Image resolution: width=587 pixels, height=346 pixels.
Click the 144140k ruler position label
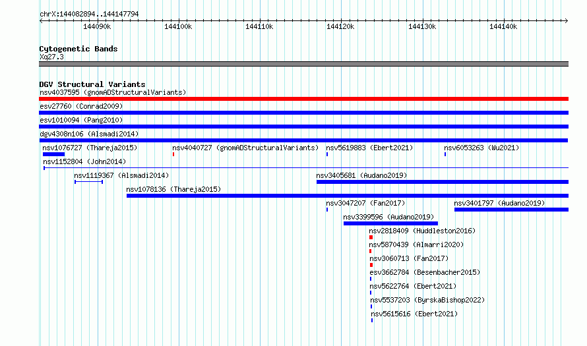(503, 27)
